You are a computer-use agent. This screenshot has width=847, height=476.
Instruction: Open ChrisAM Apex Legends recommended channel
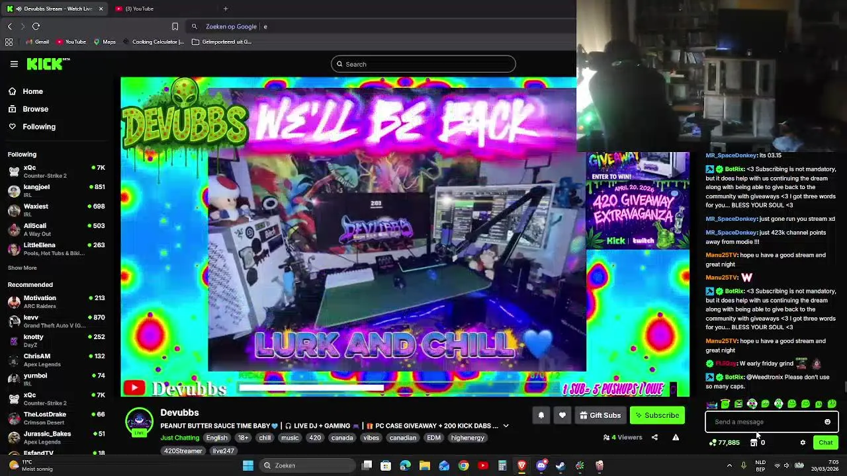(x=56, y=360)
